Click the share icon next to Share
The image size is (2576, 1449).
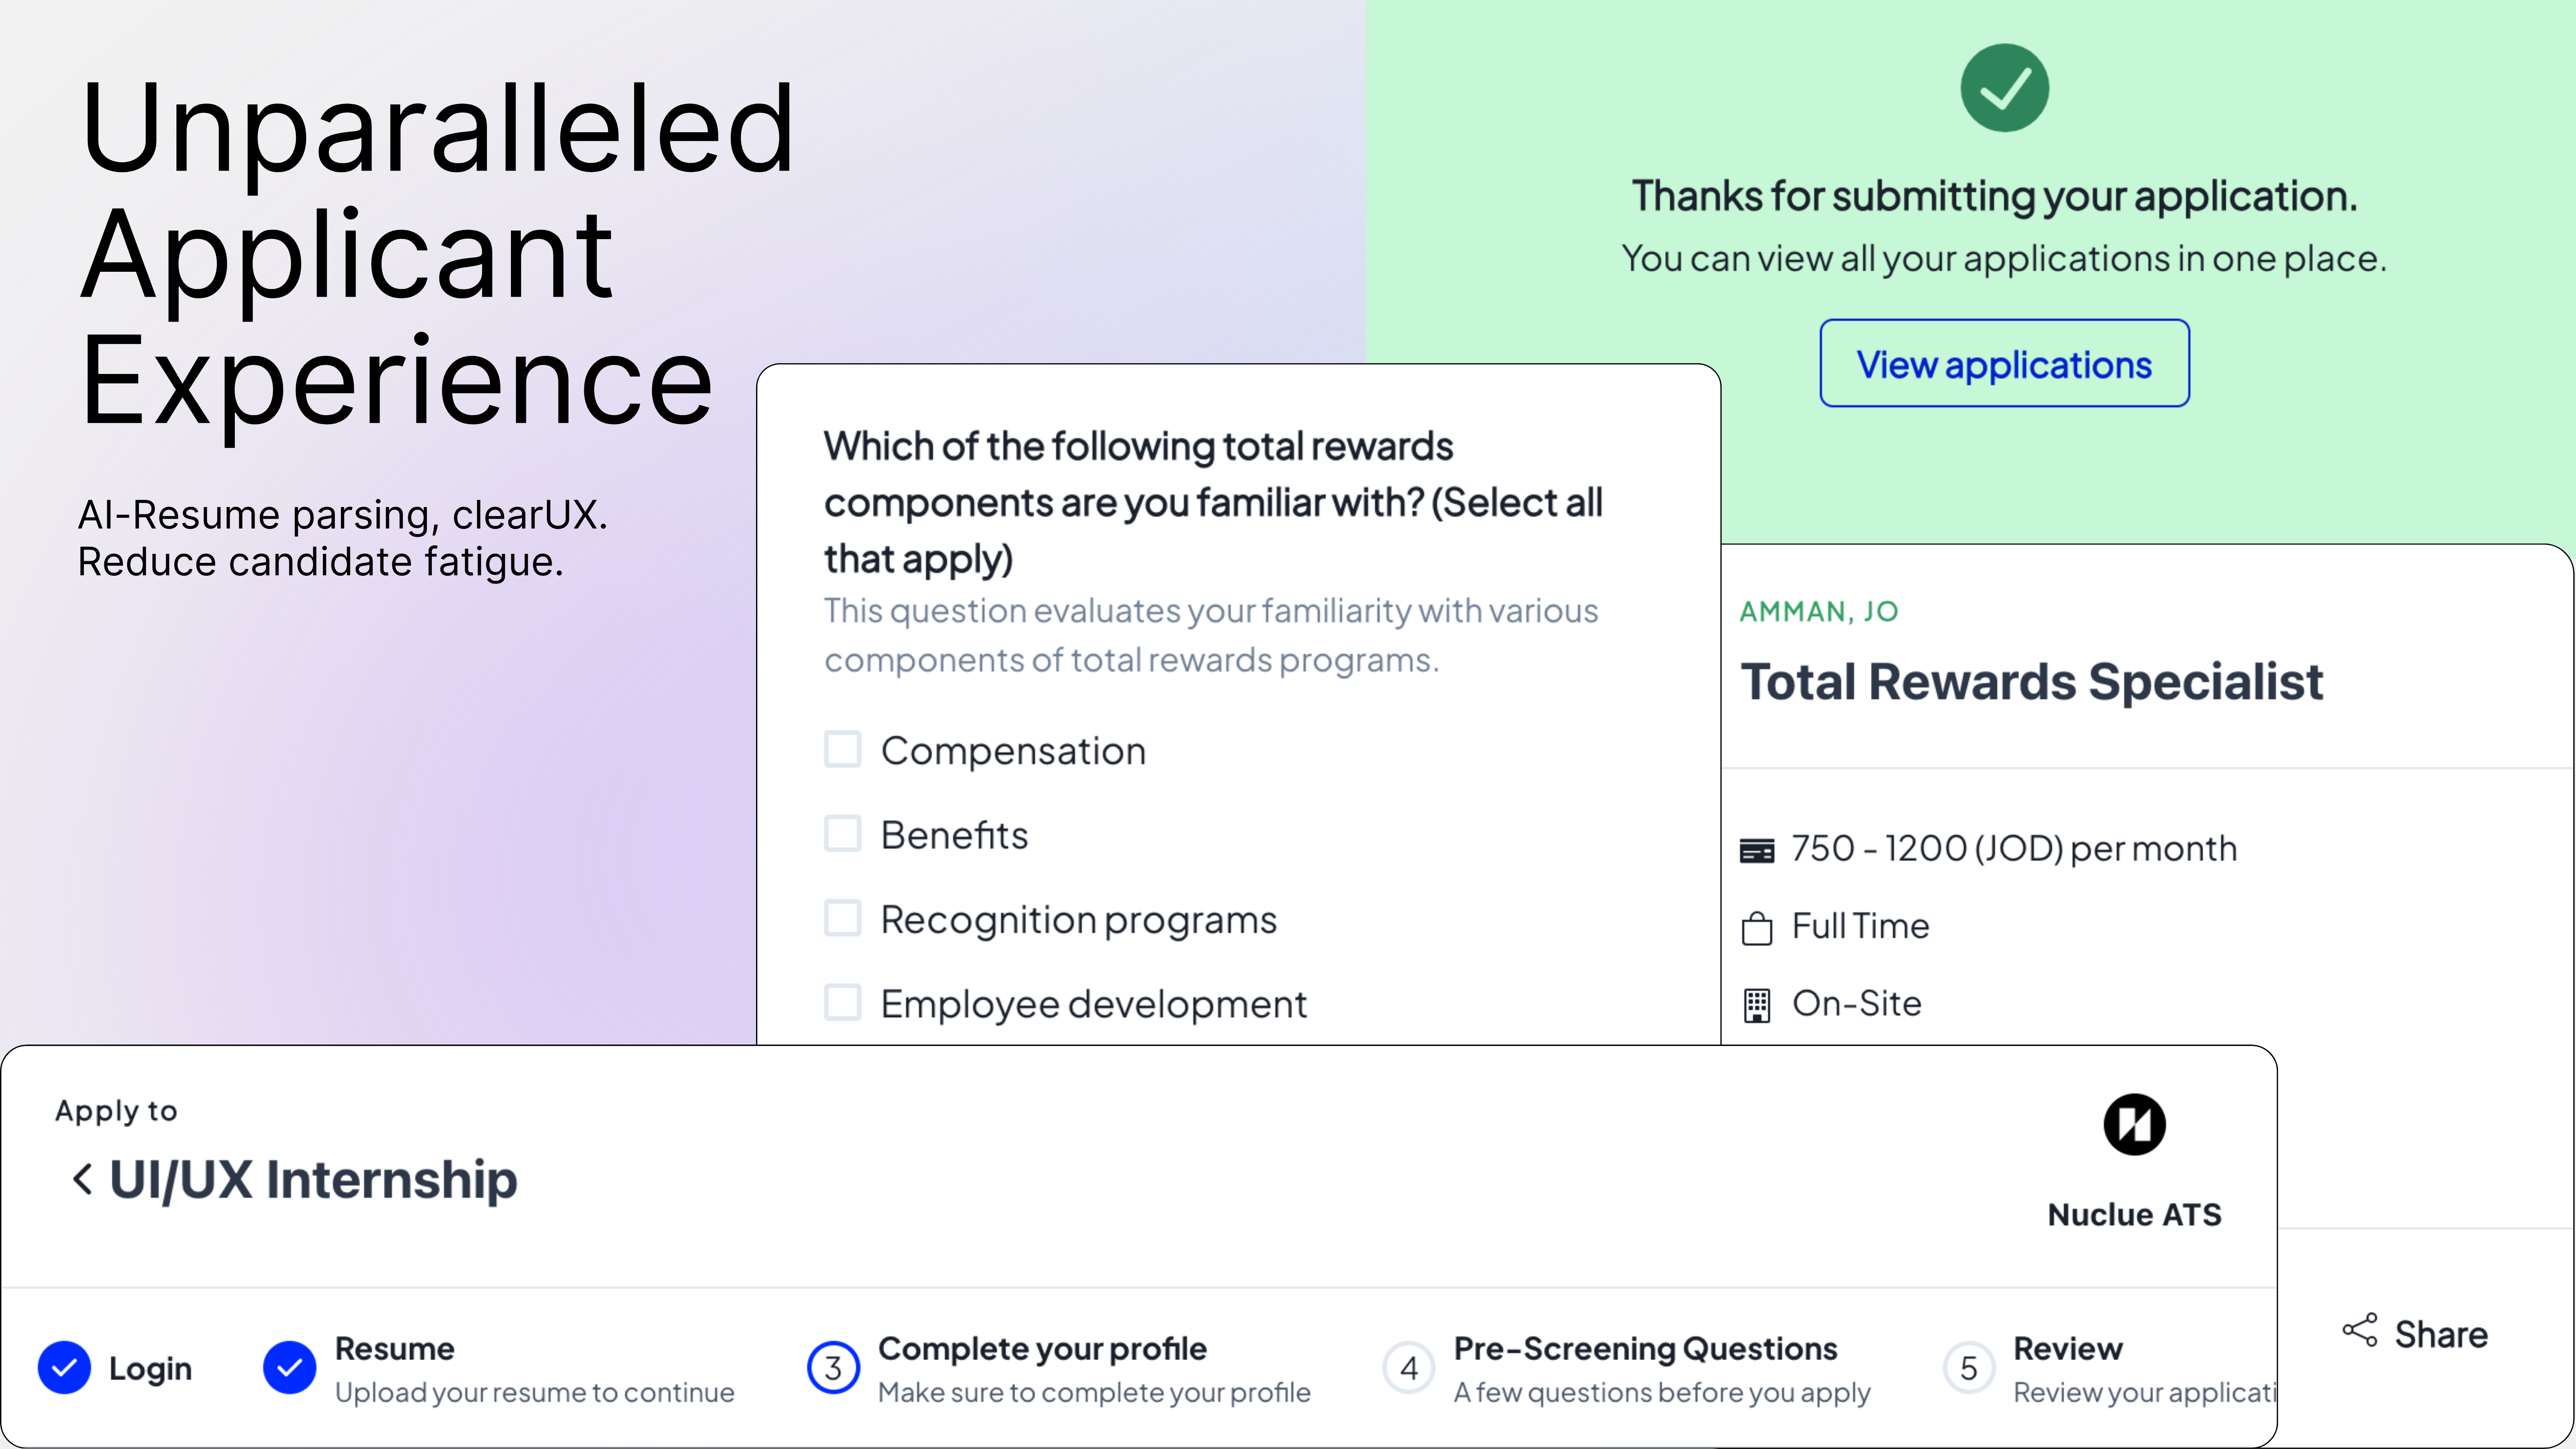coord(2359,1331)
